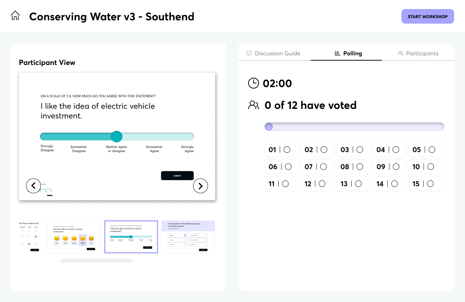
Task: Click the teal agreement slider handle
Action: (117, 136)
